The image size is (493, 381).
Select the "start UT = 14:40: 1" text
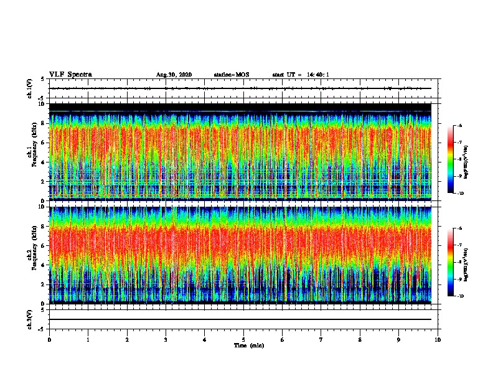click(301, 75)
